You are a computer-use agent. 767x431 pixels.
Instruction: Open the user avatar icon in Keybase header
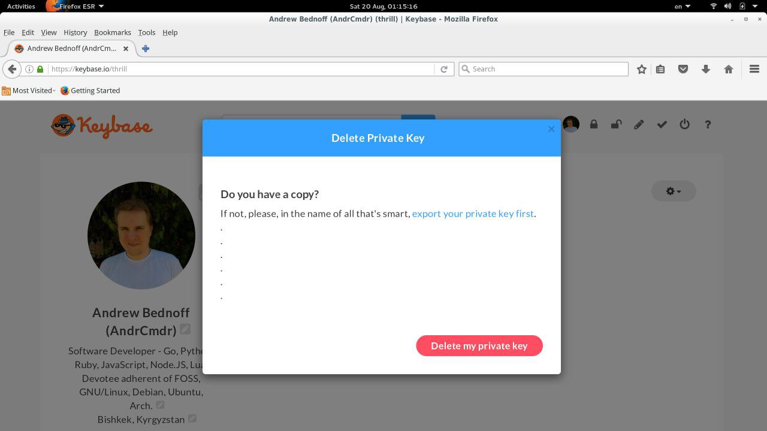coord(571,125)
